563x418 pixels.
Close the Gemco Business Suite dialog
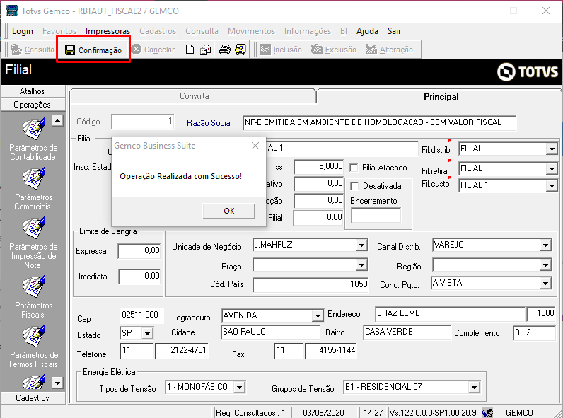(x=255, y=146)
